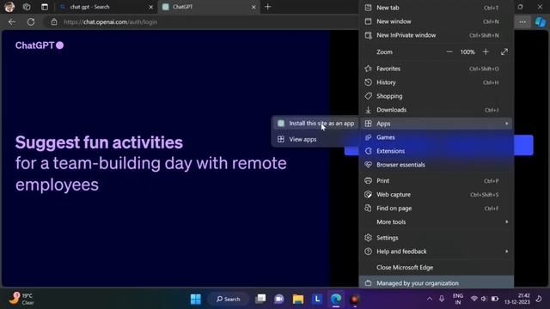The height and width of the screenshot is (309, 550).
Task: Open the weather widget
Action: pos(21,299)
